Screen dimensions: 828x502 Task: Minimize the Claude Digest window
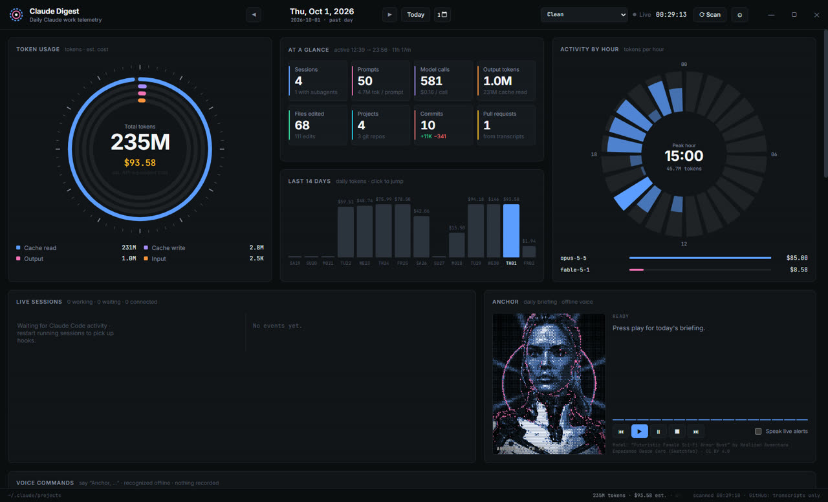[x=771, y=14]
